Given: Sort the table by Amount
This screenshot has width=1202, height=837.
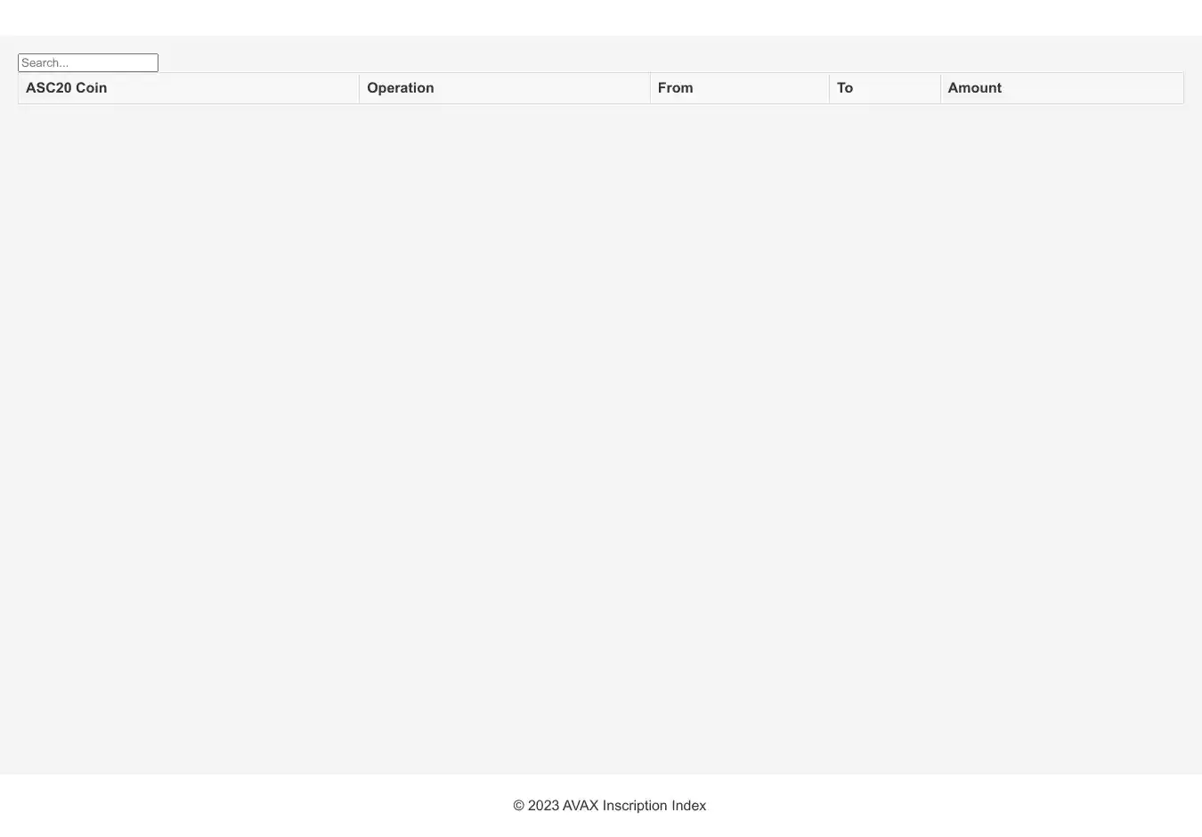Looking at the screenshot, I should click(974, 88).
